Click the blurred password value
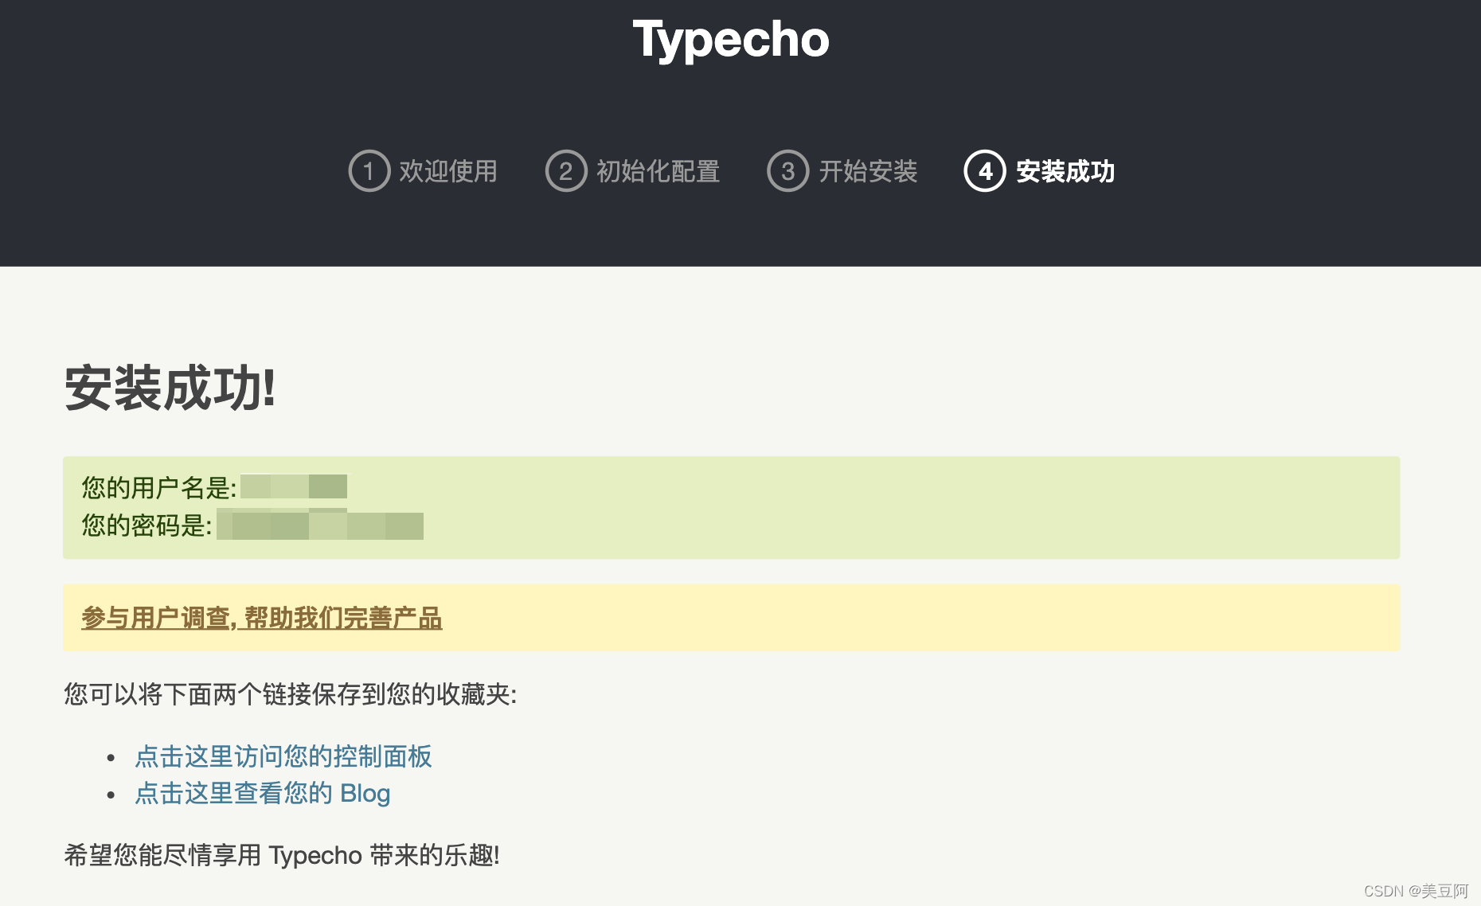Screen dimensions: 1481x906 point(320,524)
